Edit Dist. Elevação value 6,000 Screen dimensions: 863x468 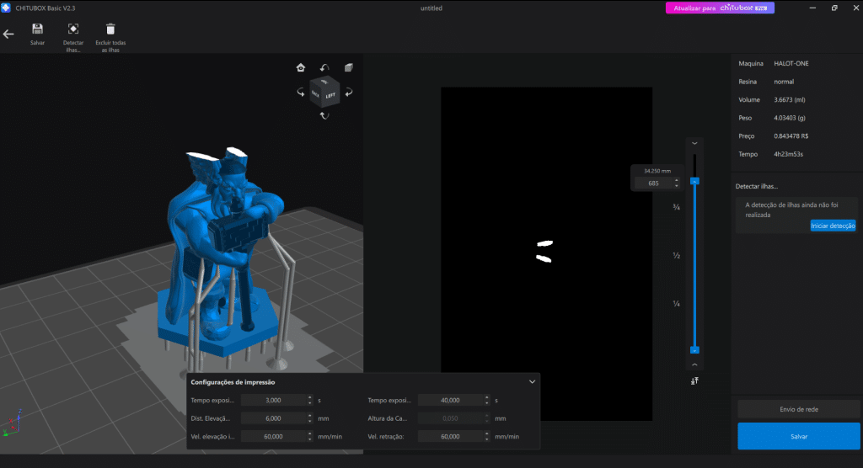point(274,418)
